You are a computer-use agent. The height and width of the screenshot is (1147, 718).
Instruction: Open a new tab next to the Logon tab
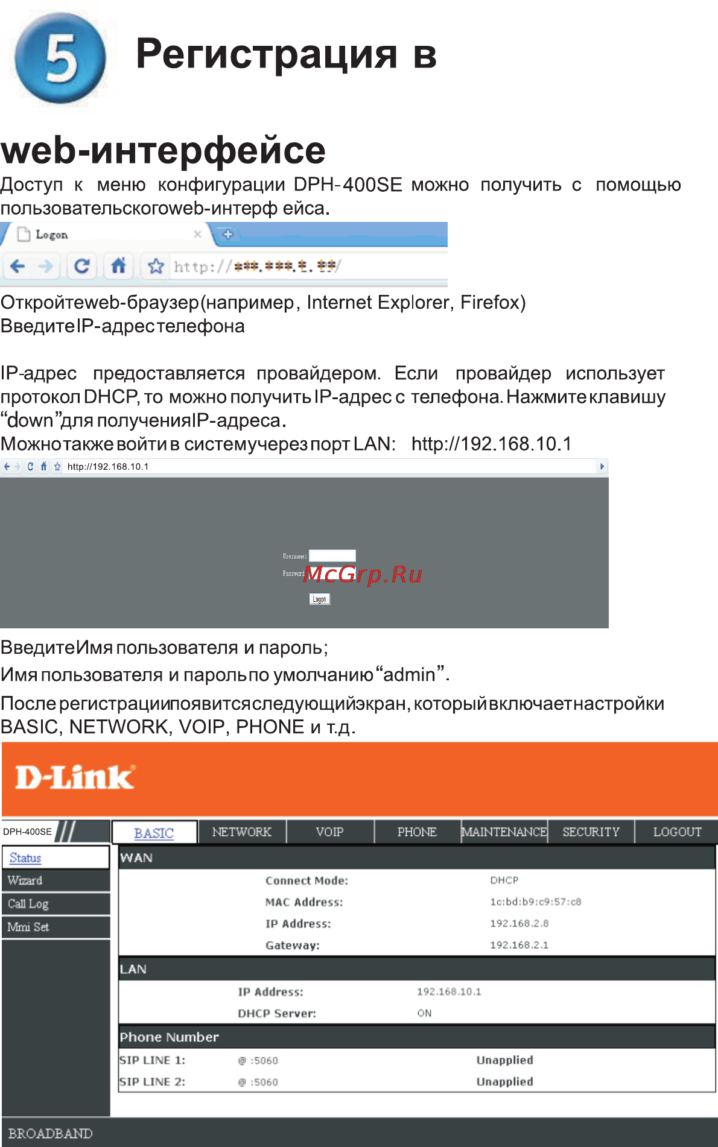coord(228,234)
